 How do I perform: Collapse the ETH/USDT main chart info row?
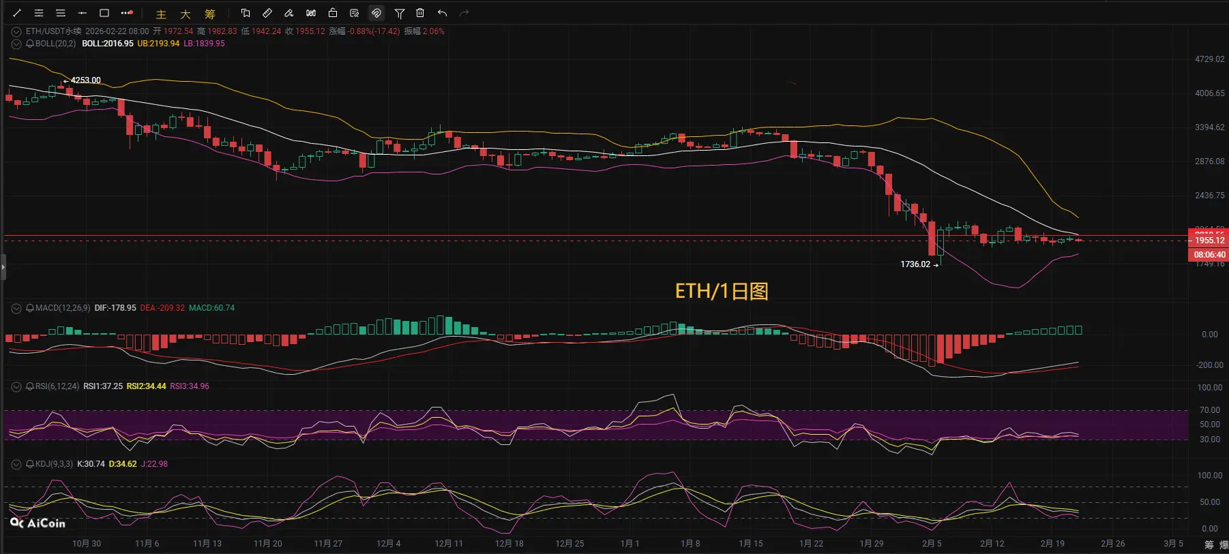[x=16, y=31]
